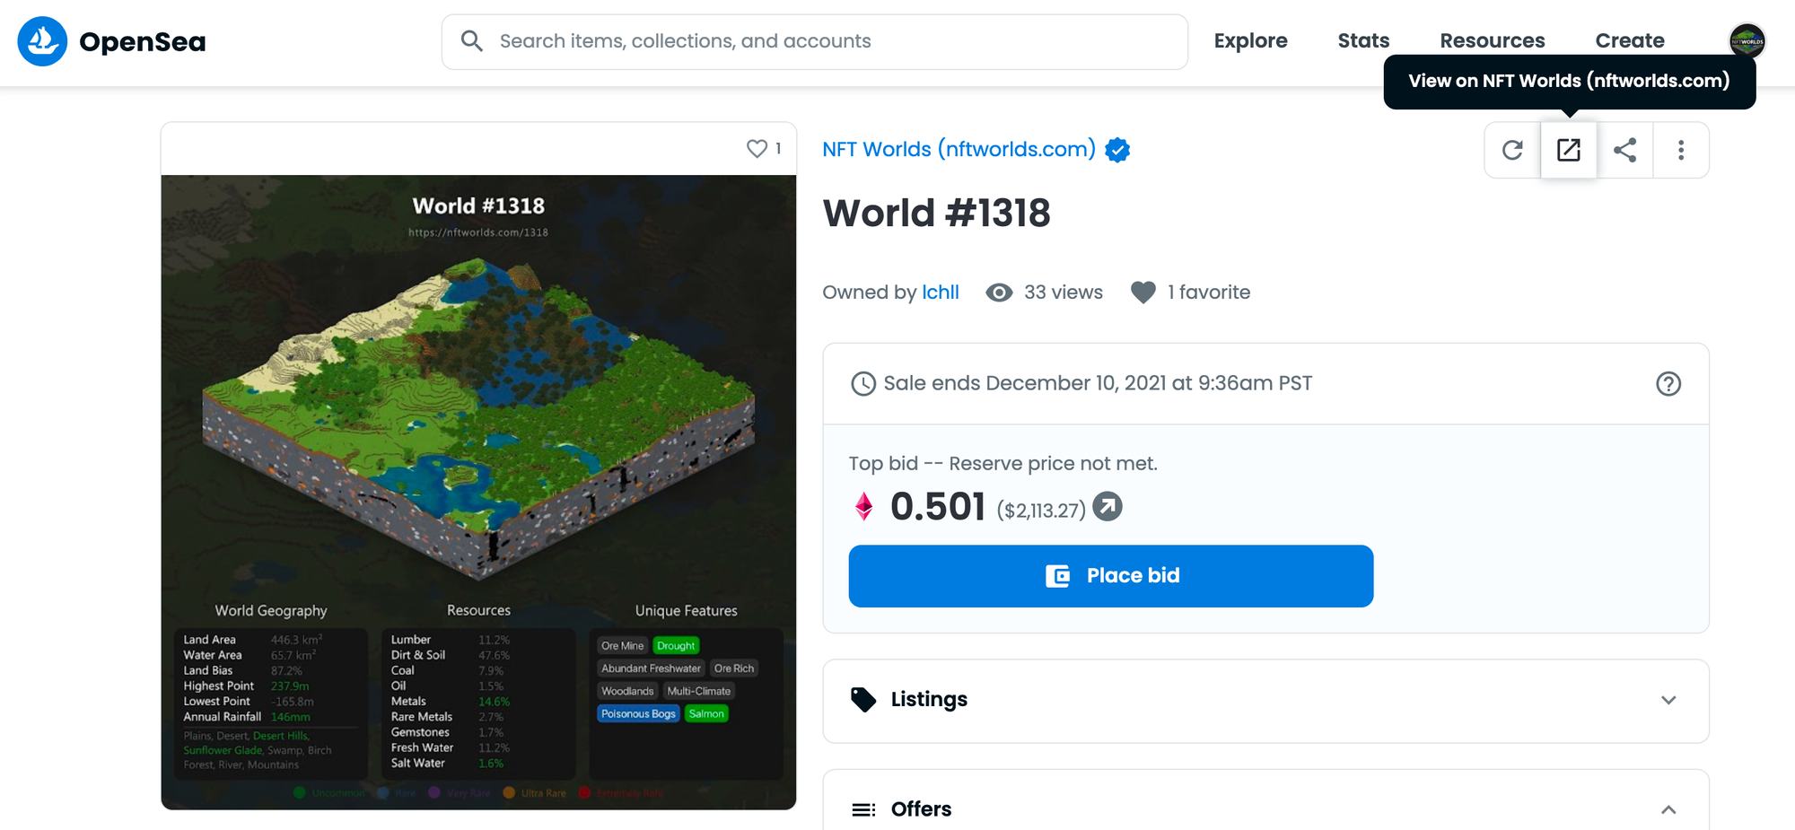Click the Listings tag icon

(863, 700)
